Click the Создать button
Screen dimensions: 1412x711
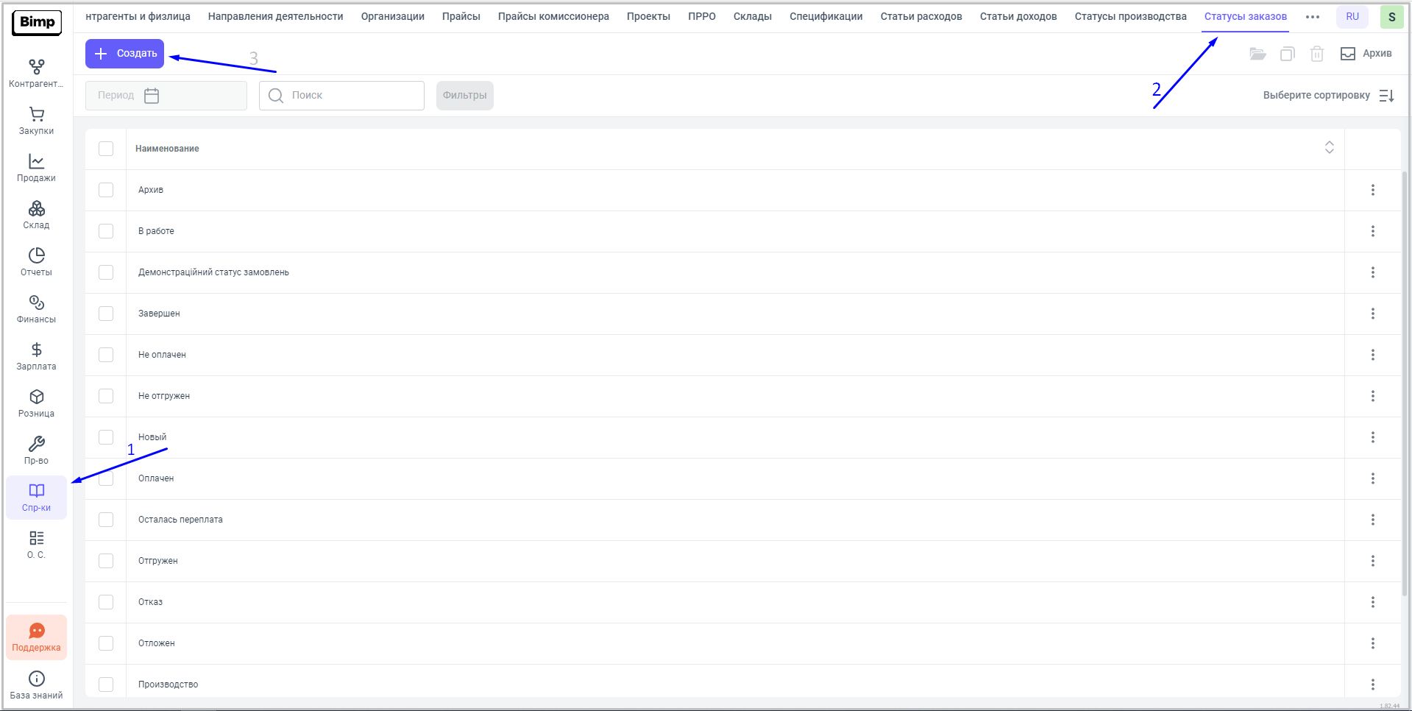click(125, 54)
